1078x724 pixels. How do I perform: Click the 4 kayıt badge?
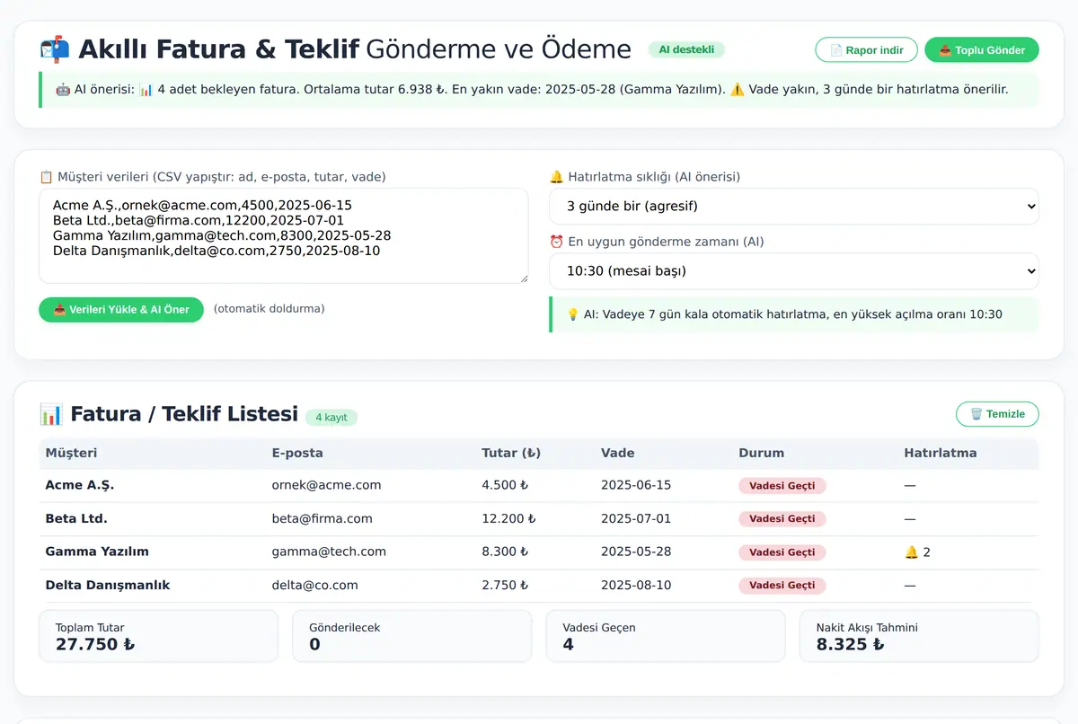tap(331, 418)
